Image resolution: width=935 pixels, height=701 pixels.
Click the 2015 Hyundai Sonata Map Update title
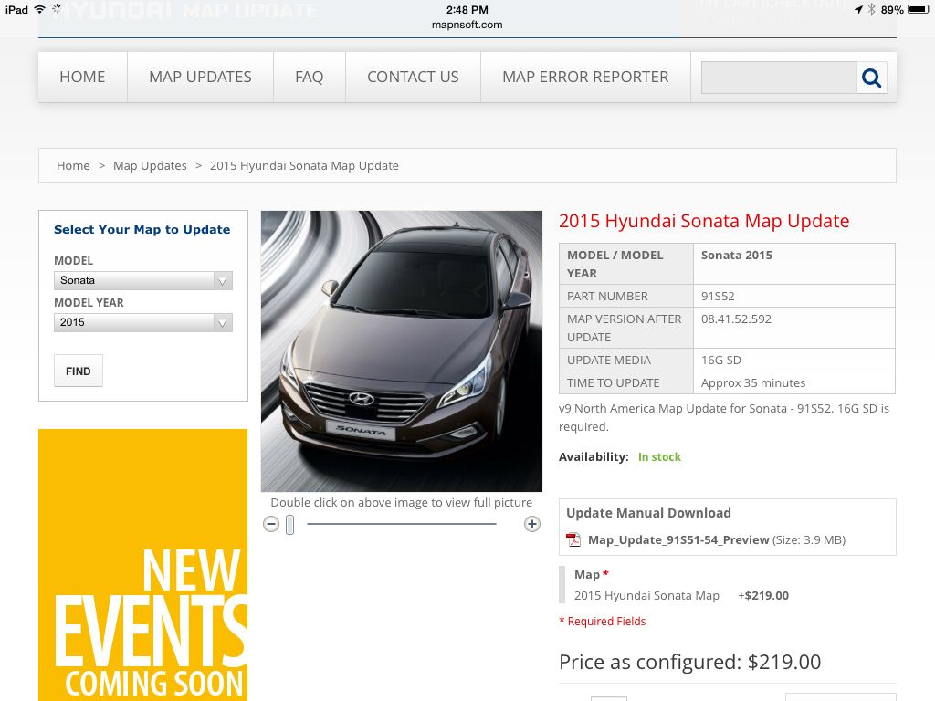pos(704,221)
